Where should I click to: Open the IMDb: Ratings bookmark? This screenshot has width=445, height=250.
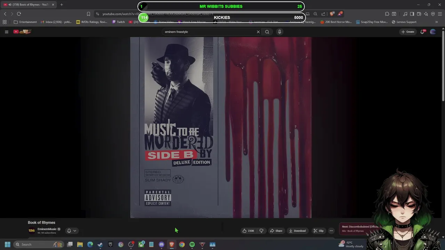[91, 22]
